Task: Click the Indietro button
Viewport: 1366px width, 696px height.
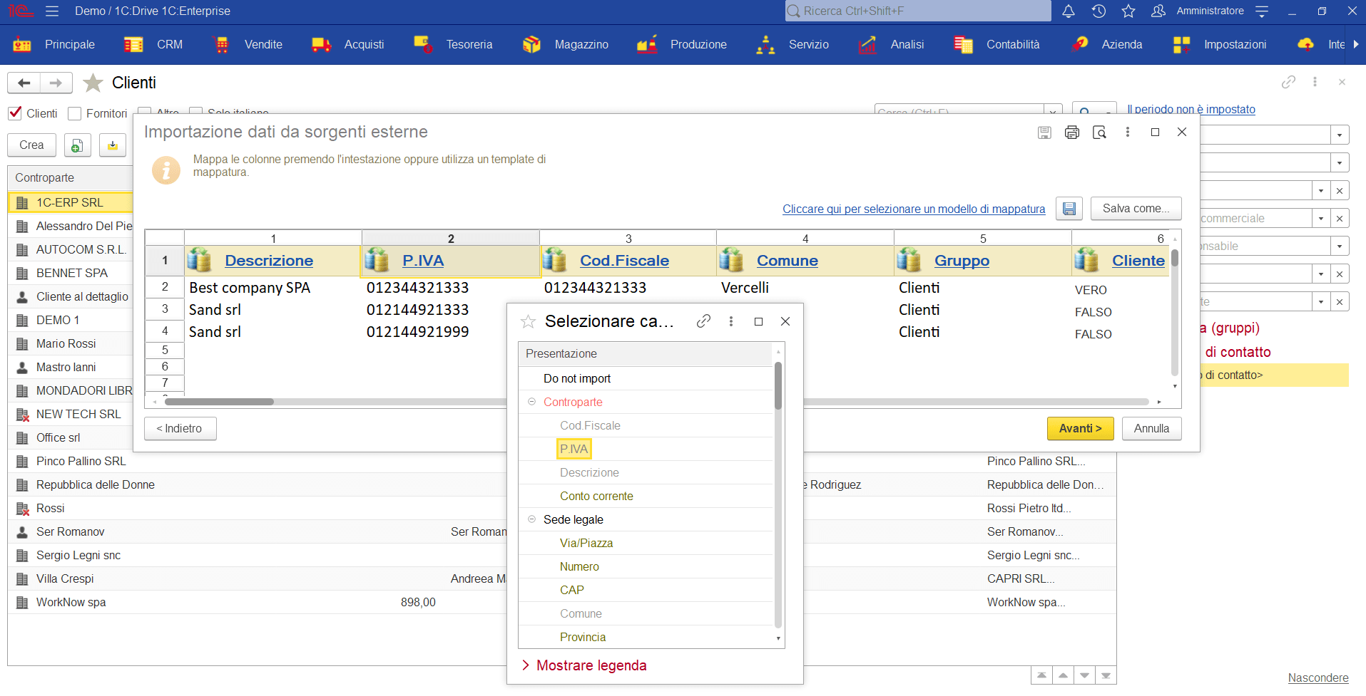Action: point(180,428)
